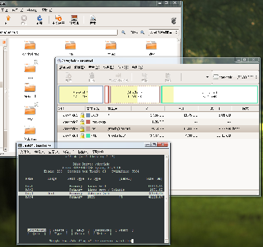Click the Search icon in file manager toolbar
The height and width of the screenshot is (247, 263).
pos(93,18)
